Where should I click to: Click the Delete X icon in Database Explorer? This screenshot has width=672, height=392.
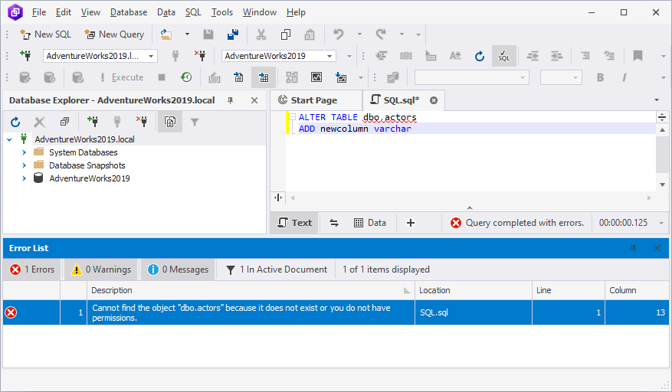[x=39, y=122]
